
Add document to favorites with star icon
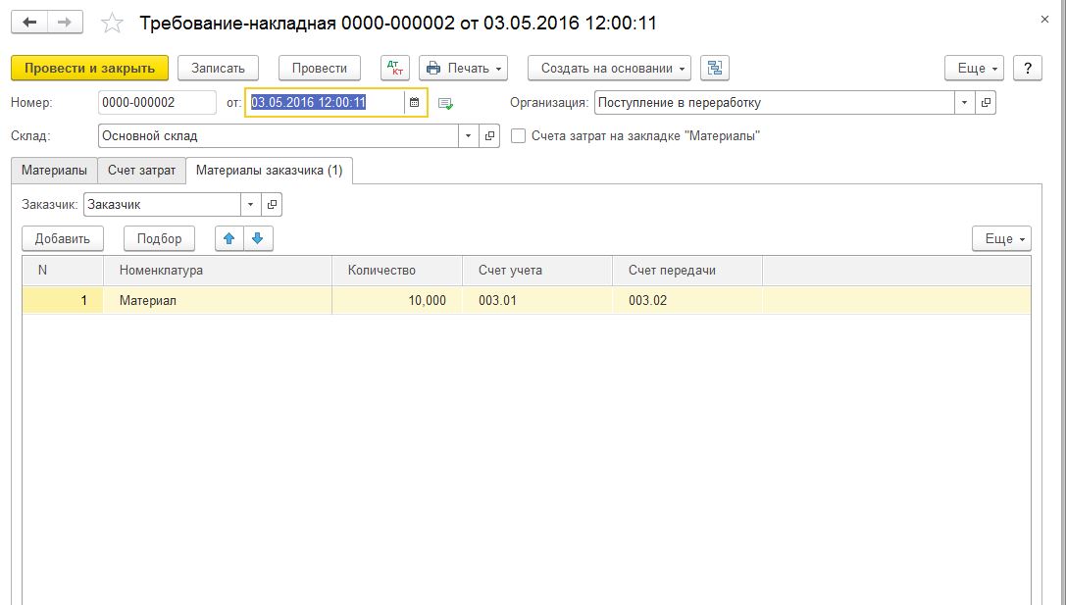click(113, 23)
